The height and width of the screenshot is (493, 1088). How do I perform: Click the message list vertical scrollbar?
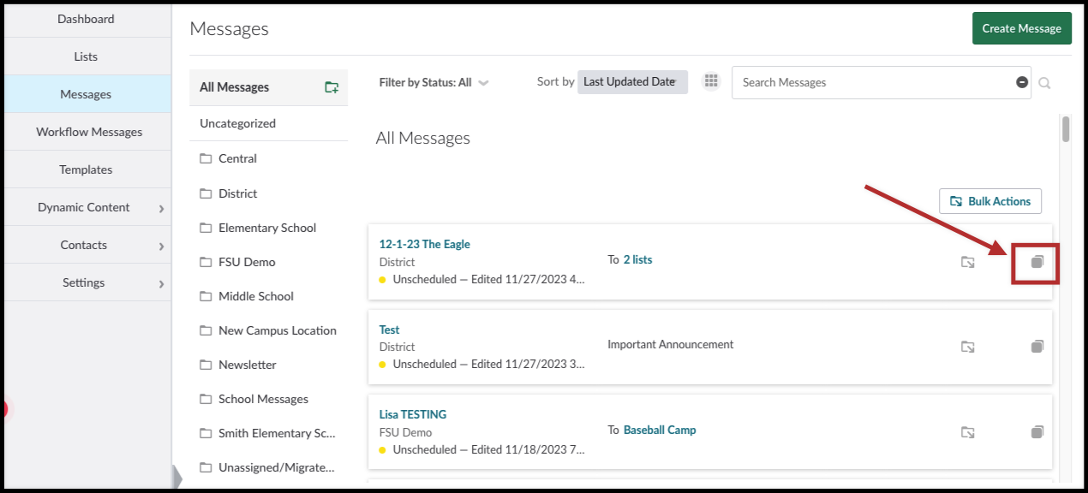[1066, 129]
